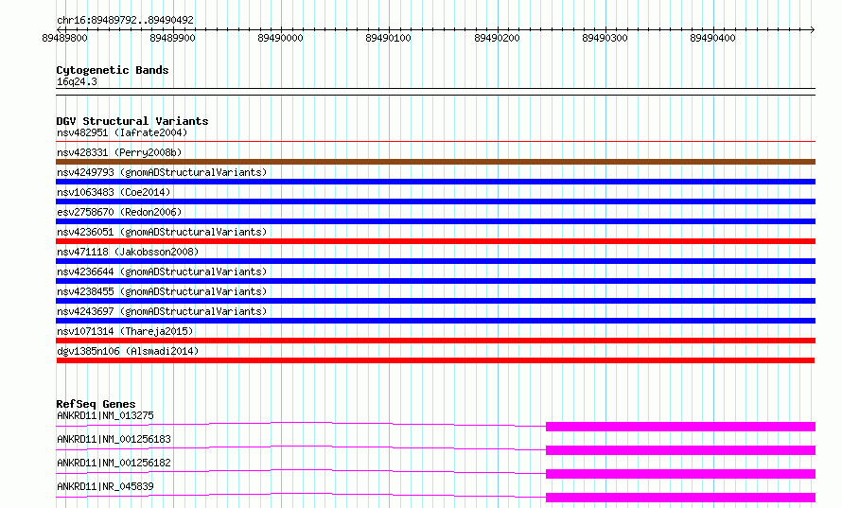Click the thin red nsv482951 variant line

click(435, 141)
